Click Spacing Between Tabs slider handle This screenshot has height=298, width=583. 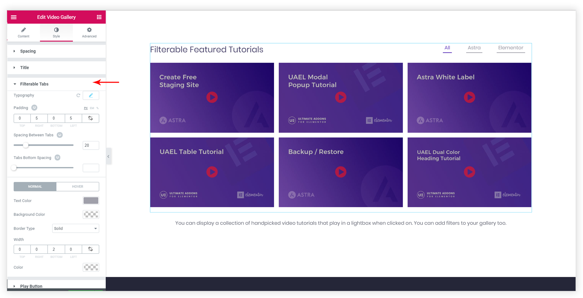coord(26,145)
